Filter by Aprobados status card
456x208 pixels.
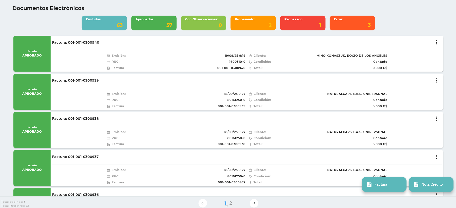point(154,23)
